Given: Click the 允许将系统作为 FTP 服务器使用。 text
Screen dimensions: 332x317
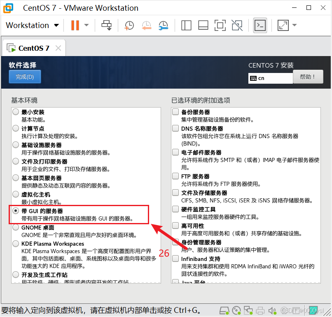Looking at the screenshot, I should pyautogui.click(x=221, y=184).
